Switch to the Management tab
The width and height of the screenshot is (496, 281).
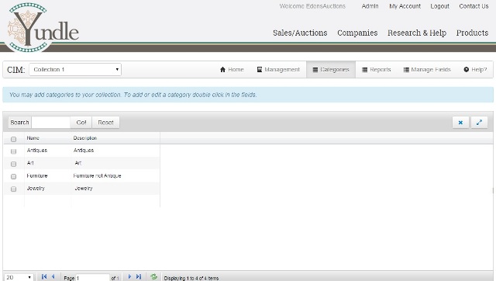click(x=278, y=69)
